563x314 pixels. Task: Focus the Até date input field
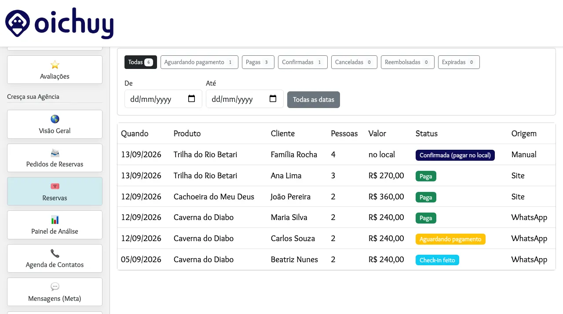(245, 99)
